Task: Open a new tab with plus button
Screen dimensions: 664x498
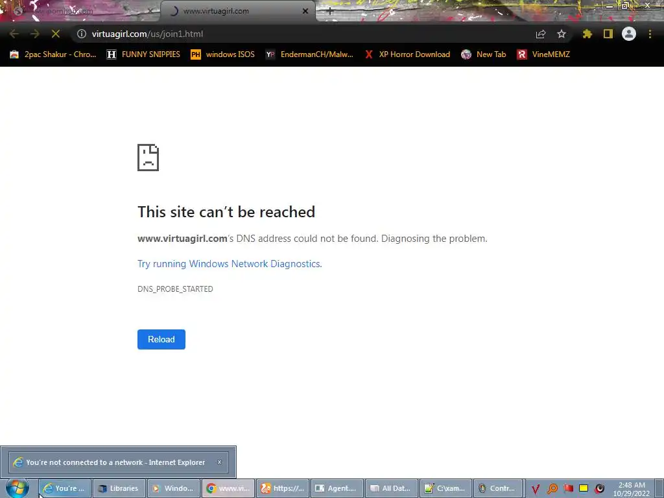Action: click(x=330, y=12)
